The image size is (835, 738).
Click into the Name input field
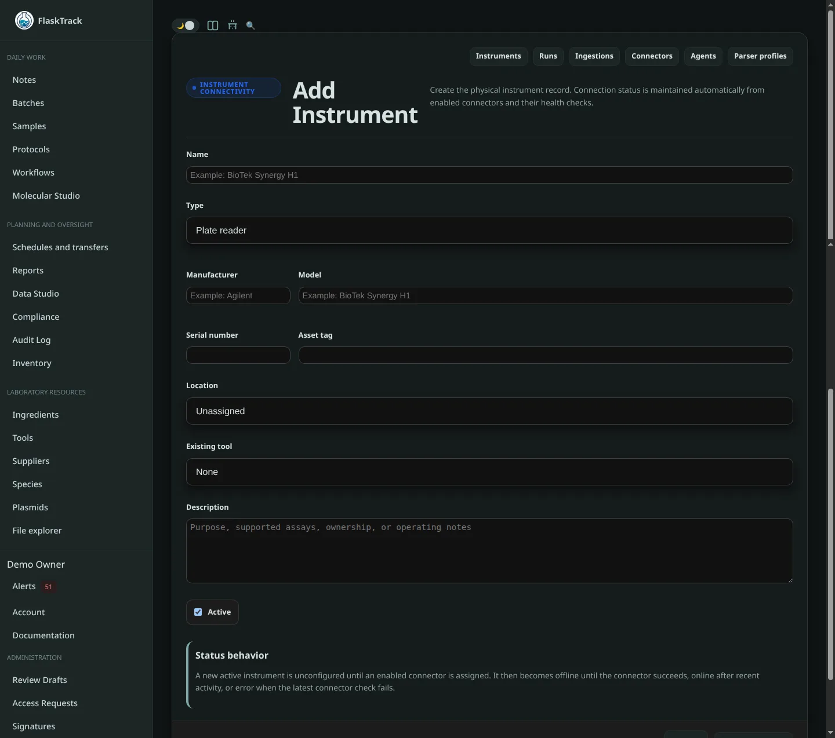pyautogui.click(x=489, y=175)
